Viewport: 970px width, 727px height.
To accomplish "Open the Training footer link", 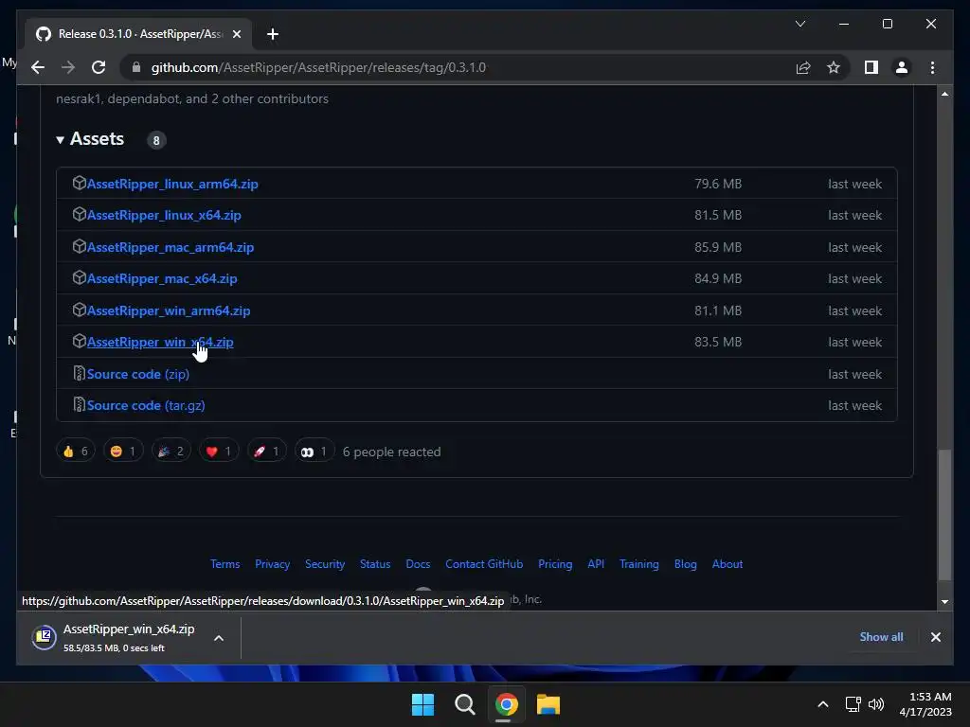I will pyautogui.click(x=639, y=564).
